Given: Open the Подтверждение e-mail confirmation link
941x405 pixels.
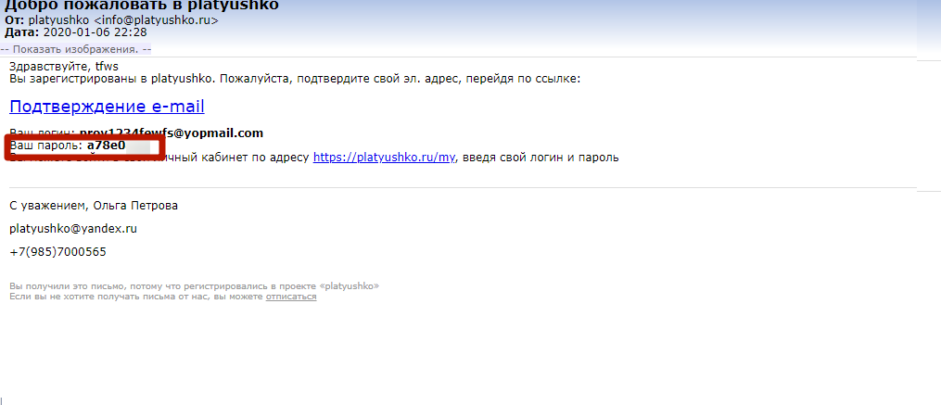Looking at the screenshot, I should click(x=107, y=107).
